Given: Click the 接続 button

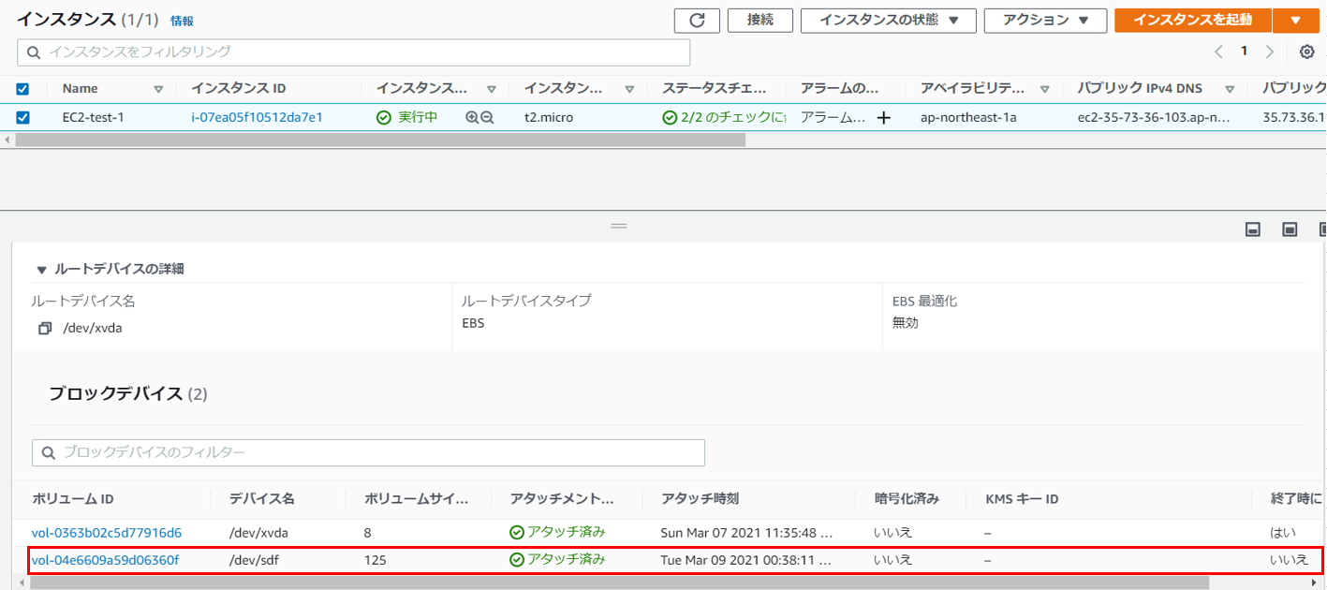Looking at the screenshot, I should click(x=760, y=21).
